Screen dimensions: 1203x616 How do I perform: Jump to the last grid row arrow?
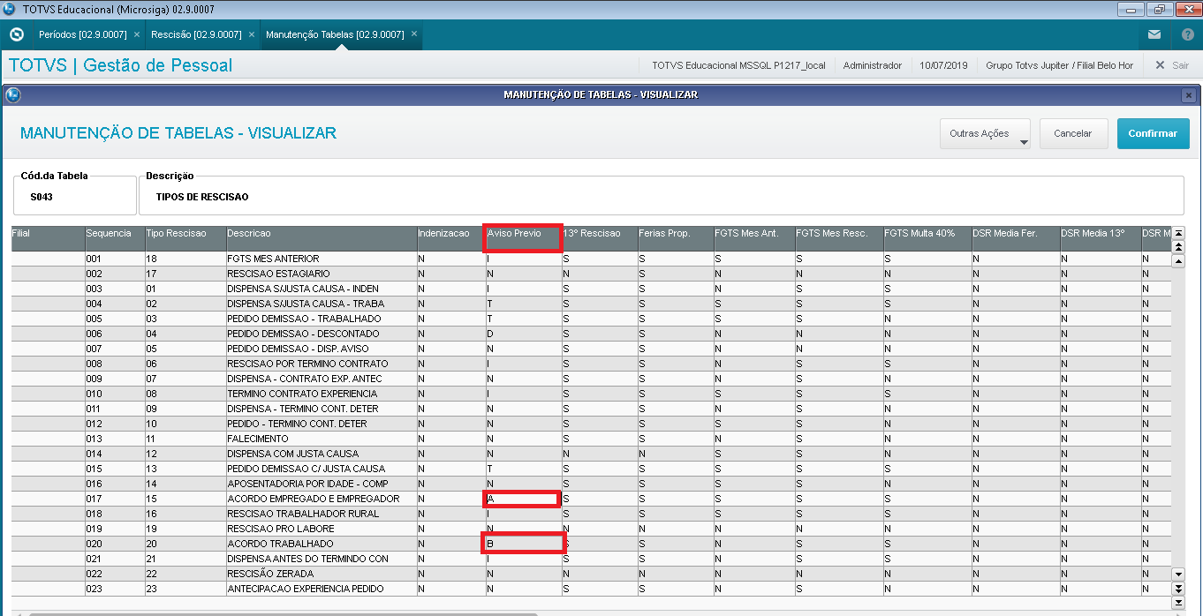1177,601
